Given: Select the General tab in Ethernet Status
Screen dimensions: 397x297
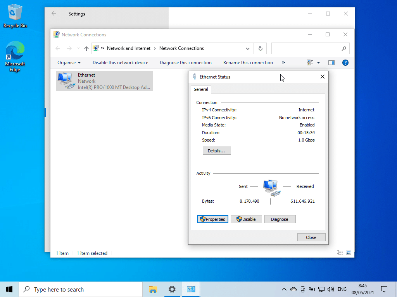Looking at the screenshot, I should [x=201, y=89].
